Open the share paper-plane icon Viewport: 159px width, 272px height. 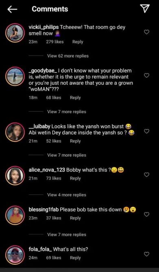[145, 9]
